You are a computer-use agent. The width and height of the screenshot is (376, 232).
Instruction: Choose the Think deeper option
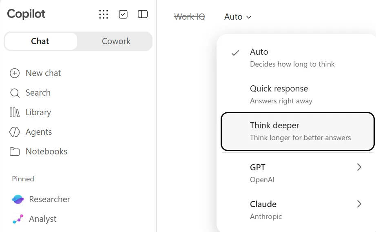[297, 132]
